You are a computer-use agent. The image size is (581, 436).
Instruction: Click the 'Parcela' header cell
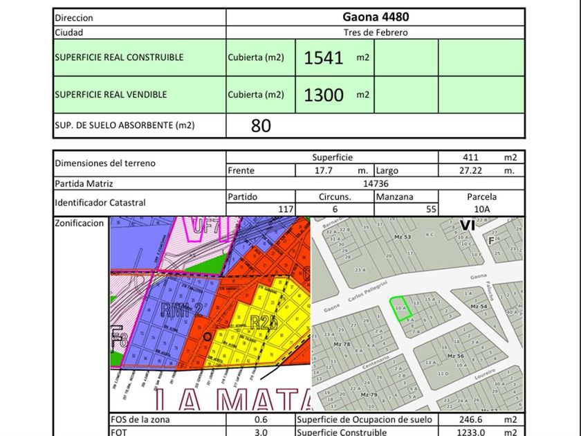point(481,197)
